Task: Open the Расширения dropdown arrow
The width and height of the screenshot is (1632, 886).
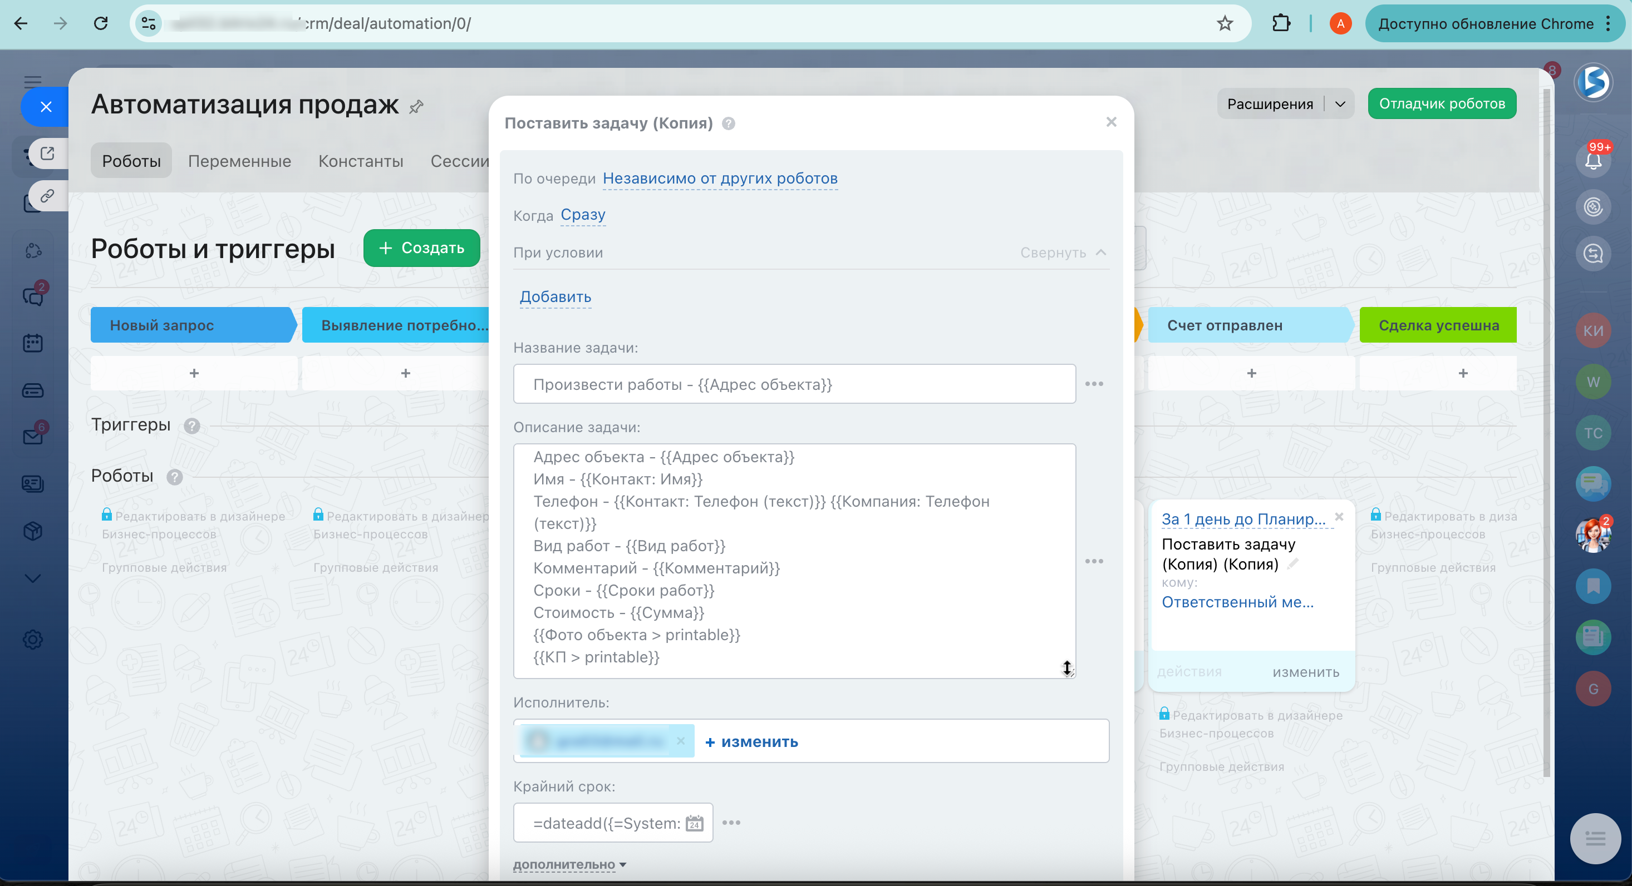Action: pyautogui.click(x=1340, y=104)
